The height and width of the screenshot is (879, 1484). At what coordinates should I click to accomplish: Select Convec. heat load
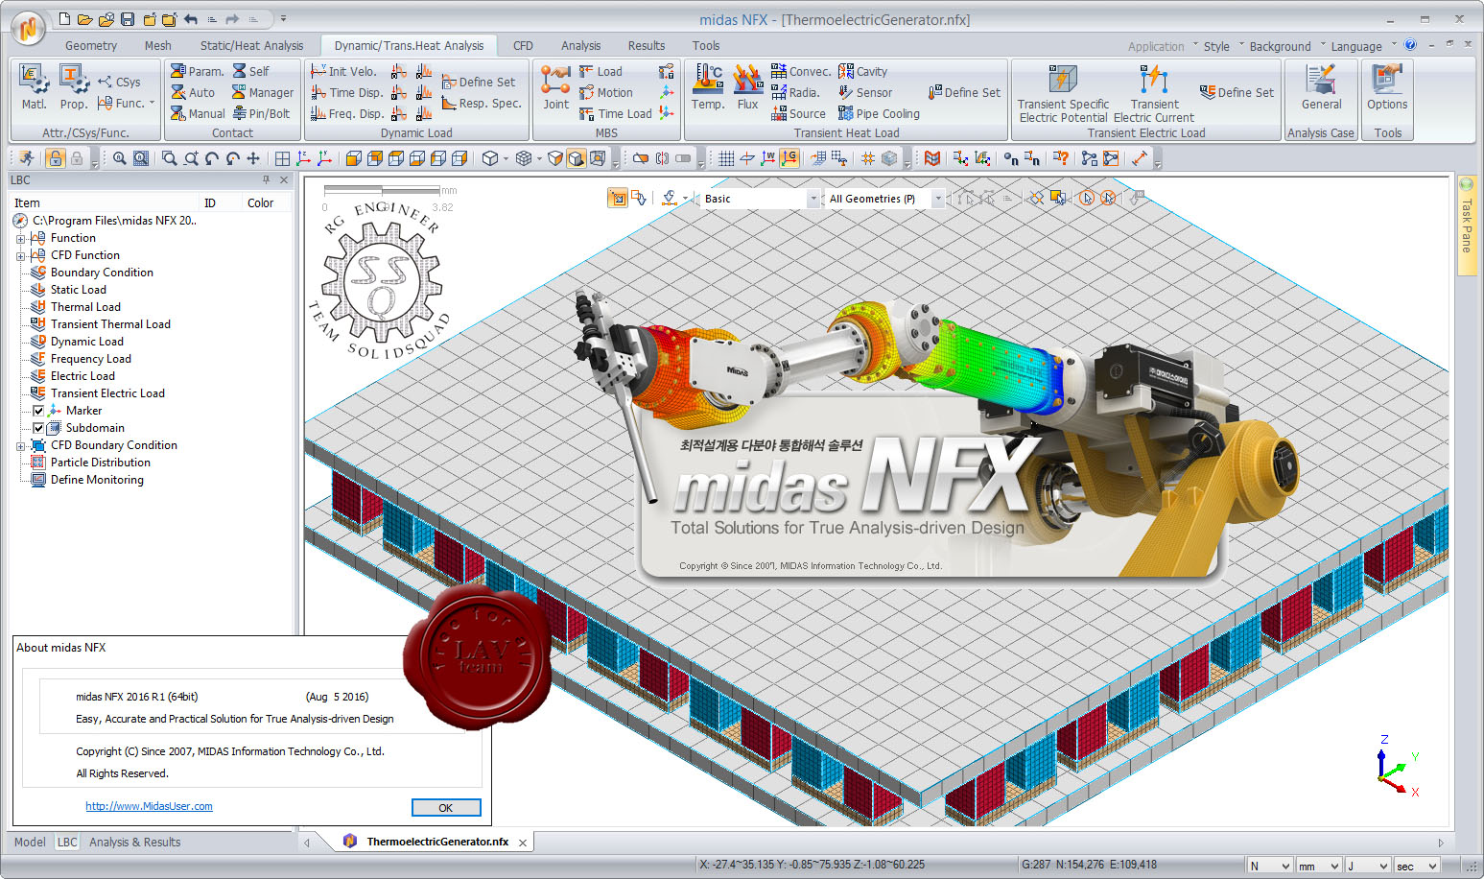[801, 71]
